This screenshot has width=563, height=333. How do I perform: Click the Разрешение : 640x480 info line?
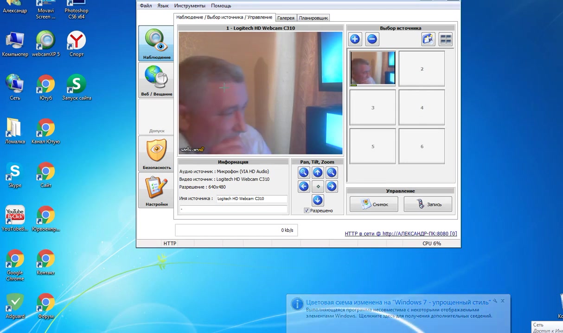tap(203, 187)
